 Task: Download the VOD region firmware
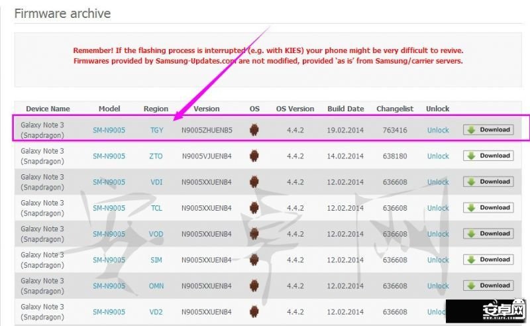488,234
